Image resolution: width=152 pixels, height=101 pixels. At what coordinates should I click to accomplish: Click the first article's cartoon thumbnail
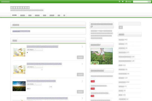coord(19,52)
